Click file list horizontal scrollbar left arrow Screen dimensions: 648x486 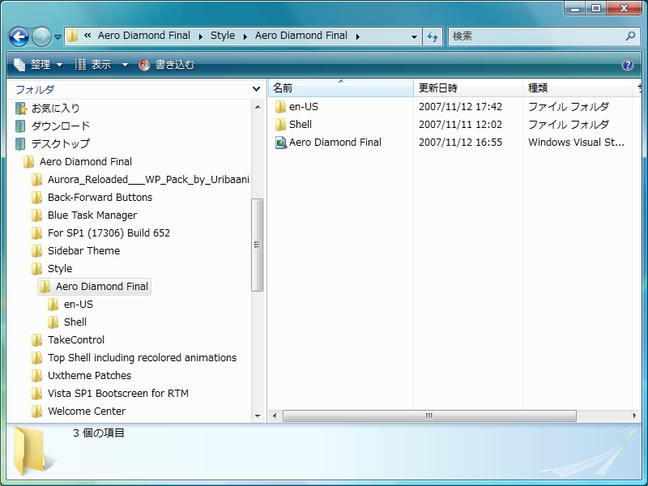pyautogui.click(x=275, y=416)
